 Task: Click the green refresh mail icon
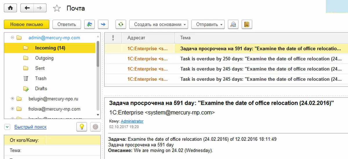coord(121,25)
